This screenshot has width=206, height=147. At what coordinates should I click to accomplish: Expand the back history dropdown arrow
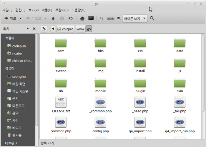(x=21, y=18)
